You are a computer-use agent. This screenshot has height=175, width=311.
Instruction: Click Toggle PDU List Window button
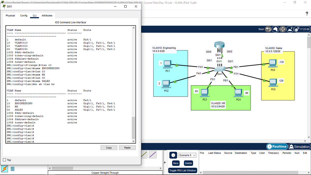tap(182, 170)
